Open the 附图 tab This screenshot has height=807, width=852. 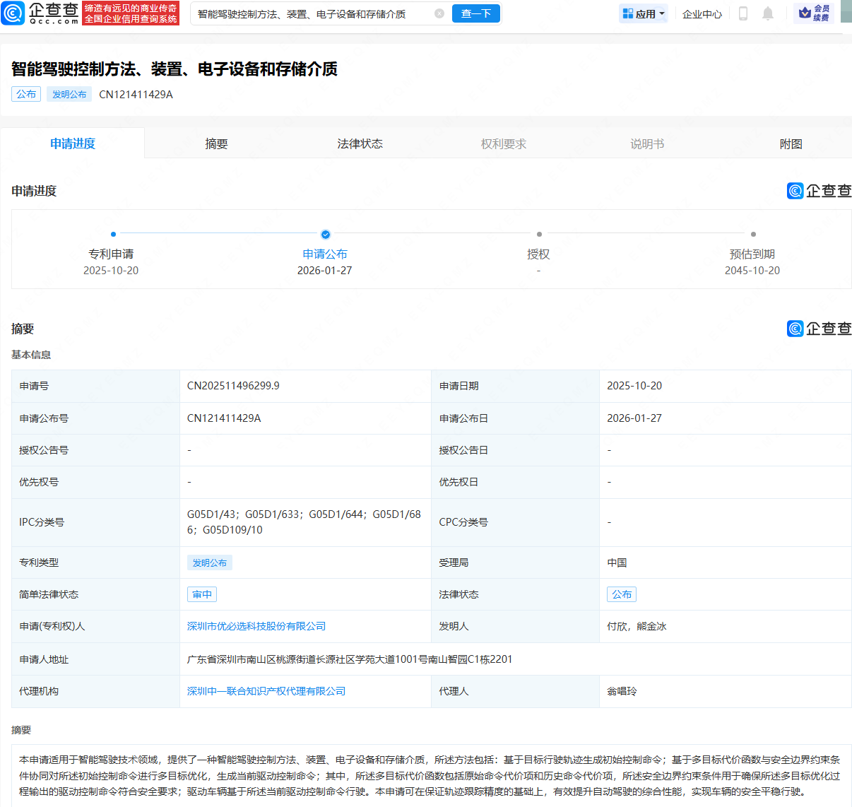point(791,143)
